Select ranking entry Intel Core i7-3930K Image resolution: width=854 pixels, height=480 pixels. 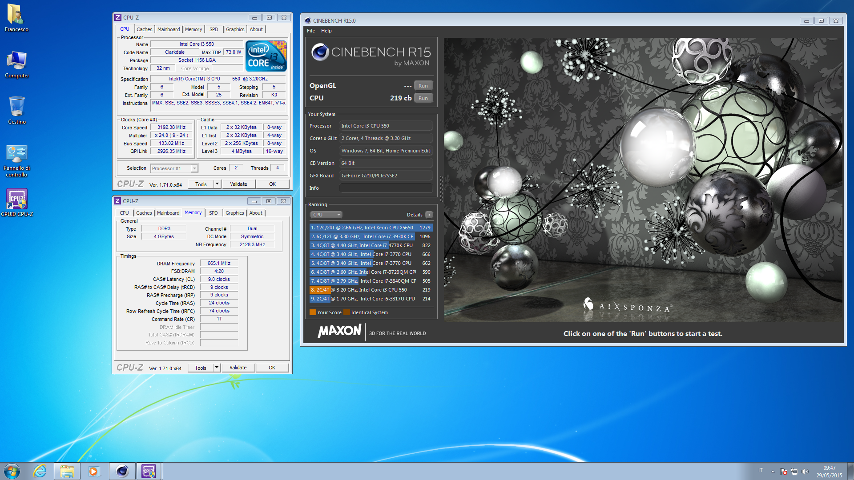tap(371, 236)
